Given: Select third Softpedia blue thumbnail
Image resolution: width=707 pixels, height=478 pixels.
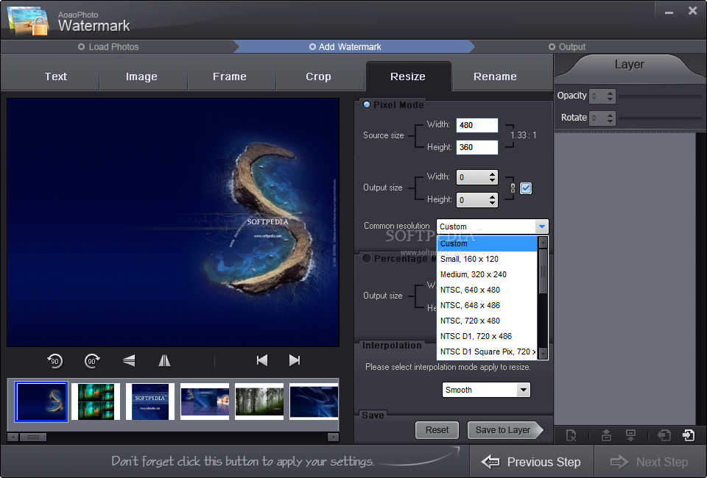Looking at the screenshot, I should [x=150, y=402].
